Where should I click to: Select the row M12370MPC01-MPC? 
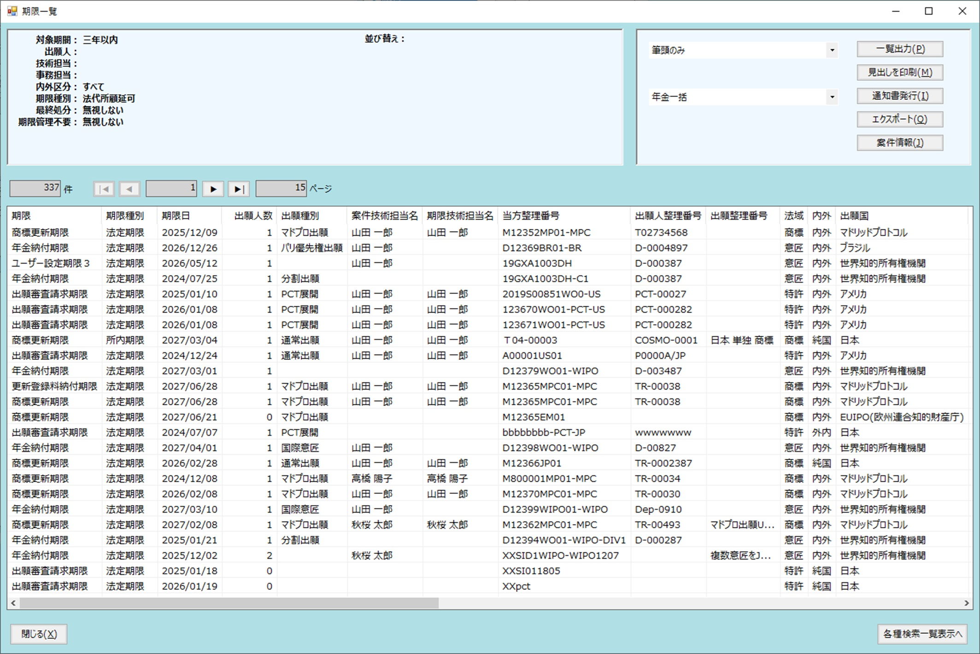tap(488, 494)
